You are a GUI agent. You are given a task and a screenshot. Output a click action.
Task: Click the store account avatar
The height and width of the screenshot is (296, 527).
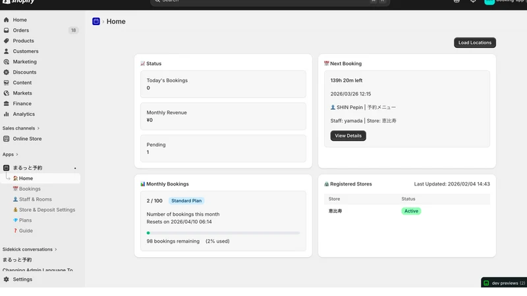coord(489,2)
